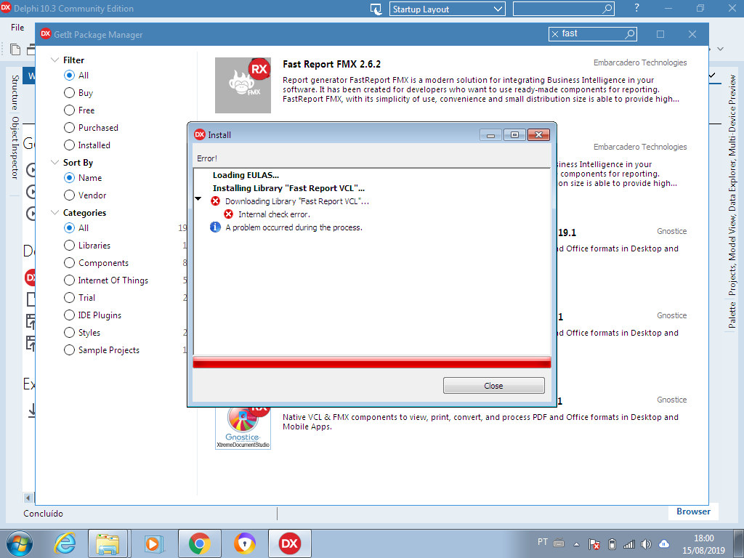Open the Help question mark icon
Viewport: 744px width, 558px height.
[636, 8]
